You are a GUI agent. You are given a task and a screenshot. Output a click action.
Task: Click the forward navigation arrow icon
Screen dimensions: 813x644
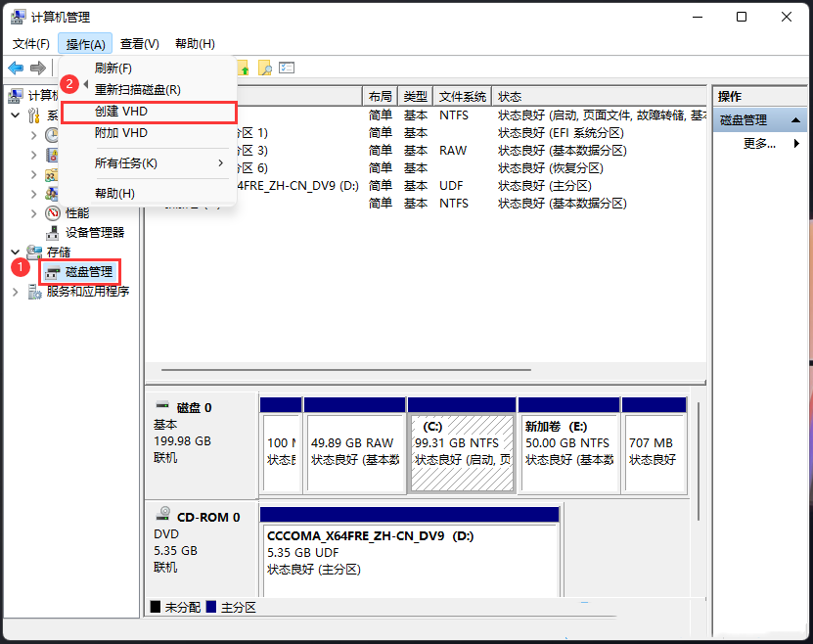pyautogui.click(x=36, y=68)
